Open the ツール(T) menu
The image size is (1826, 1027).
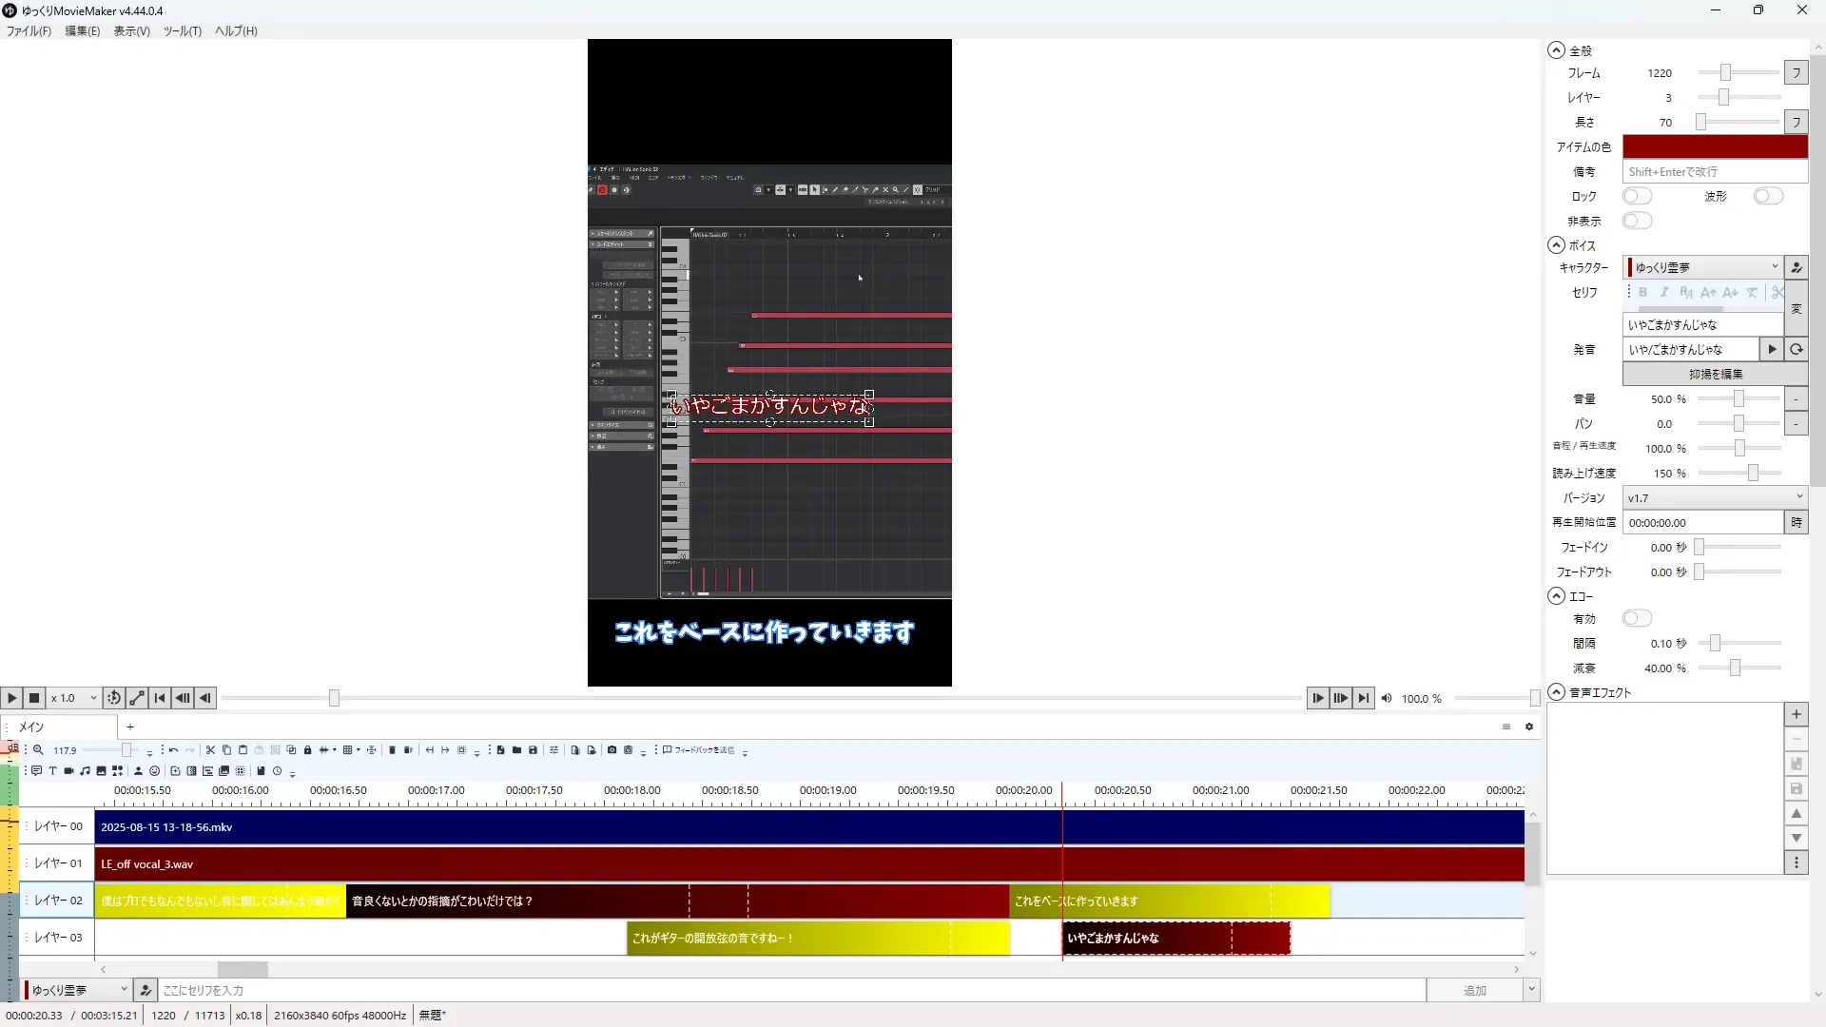(x=182, y=30)
